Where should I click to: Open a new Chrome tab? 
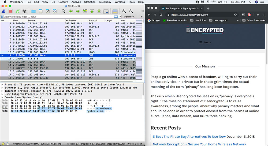208,8
